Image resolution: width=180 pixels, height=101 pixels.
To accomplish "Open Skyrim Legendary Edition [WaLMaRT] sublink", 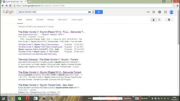I will tap(39, 49).
